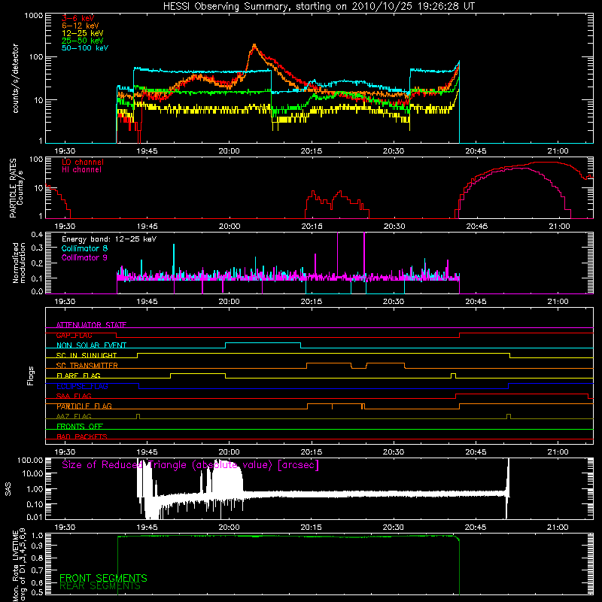Click the Normalized modulation axis label

tap(19, 263)
